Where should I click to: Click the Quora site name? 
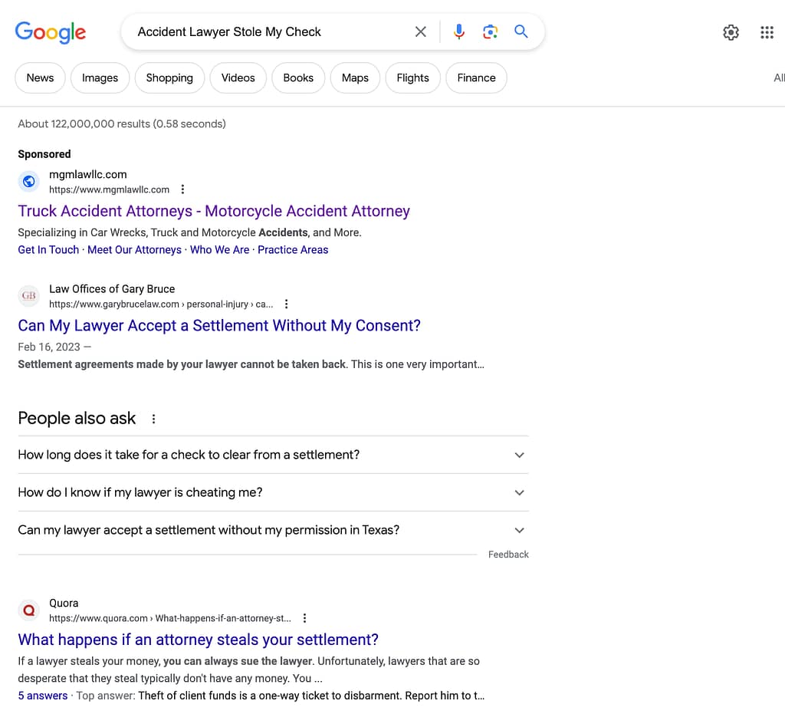64,603
